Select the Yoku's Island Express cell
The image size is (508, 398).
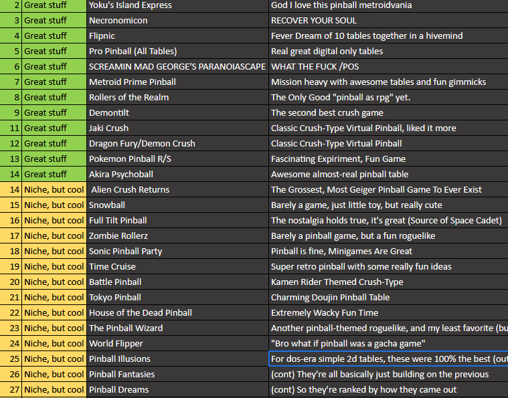tap(177, 5)
